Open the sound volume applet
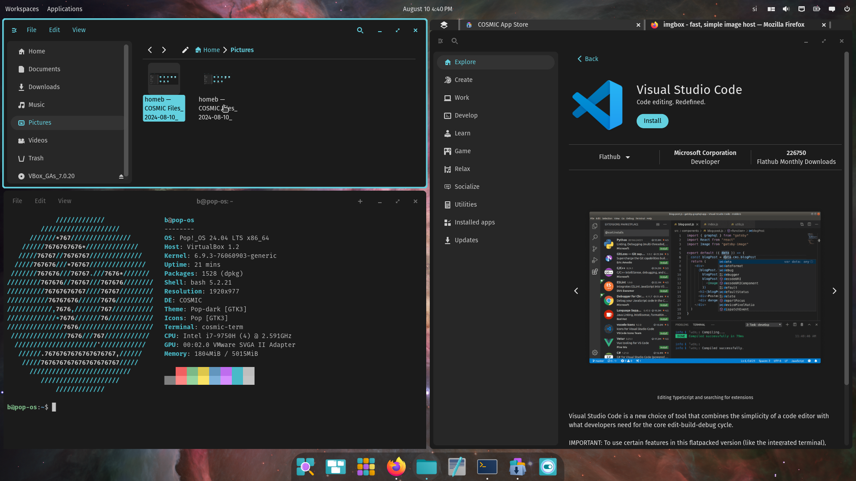 (x=786, y=9)
